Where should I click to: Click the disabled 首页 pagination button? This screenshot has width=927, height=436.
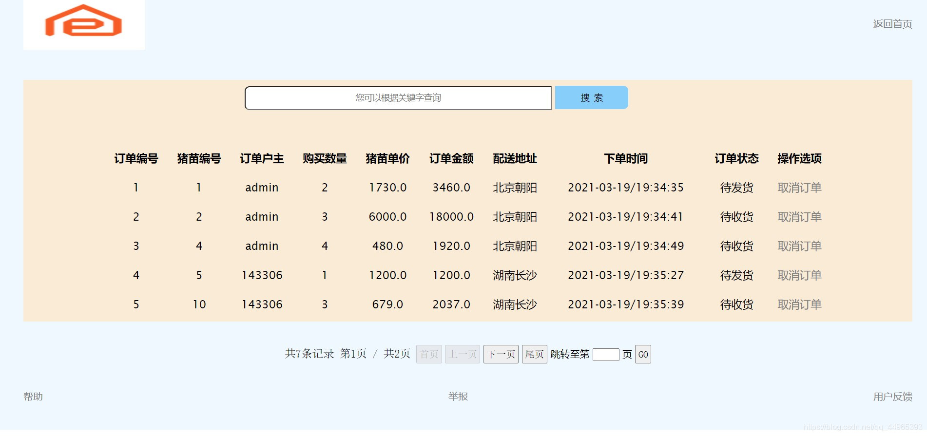429,354
